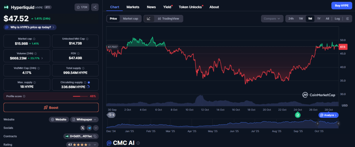The width and height of the screenshot is (355, 147).
Task: Open chart settings sliders icon
Action: 347,19
